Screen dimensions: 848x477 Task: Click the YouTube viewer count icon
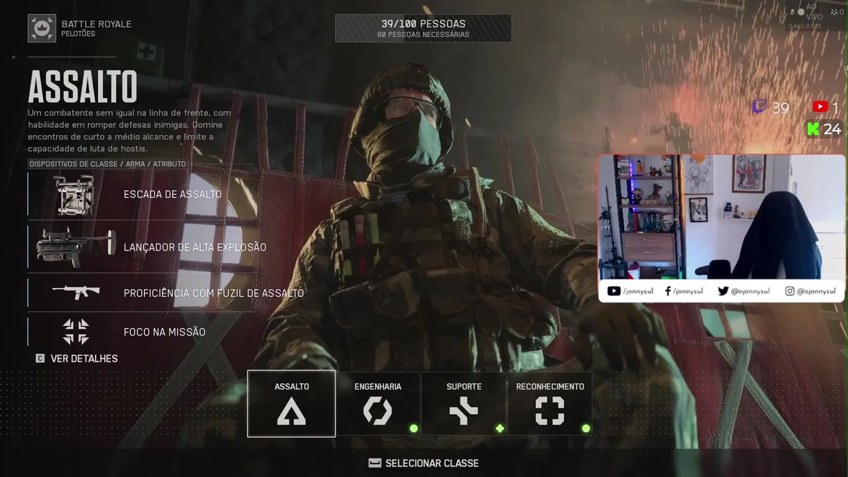click(x=821, y=107)
